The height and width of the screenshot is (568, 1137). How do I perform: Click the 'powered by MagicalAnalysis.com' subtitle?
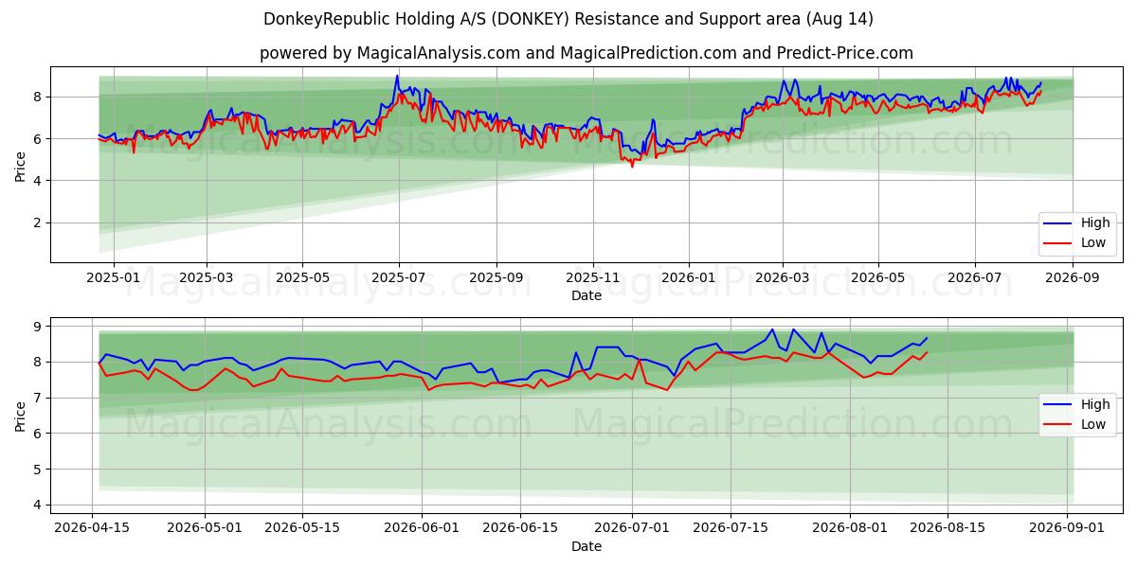(x=587, y=53)
